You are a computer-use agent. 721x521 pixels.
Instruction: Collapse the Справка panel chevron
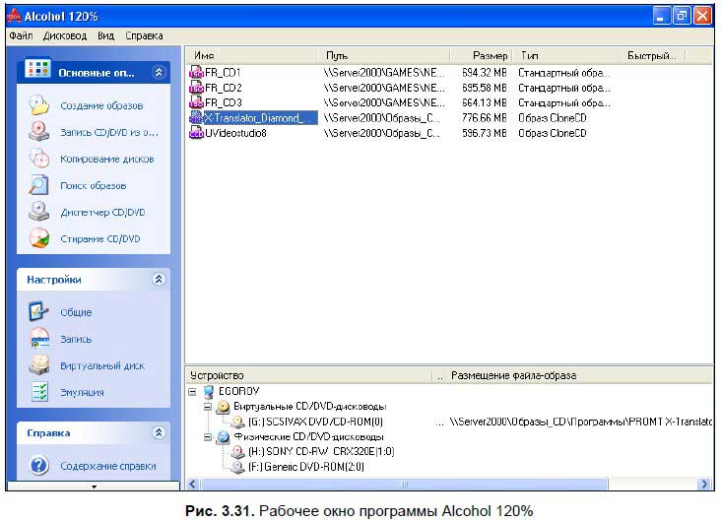[x=159, y=432]
